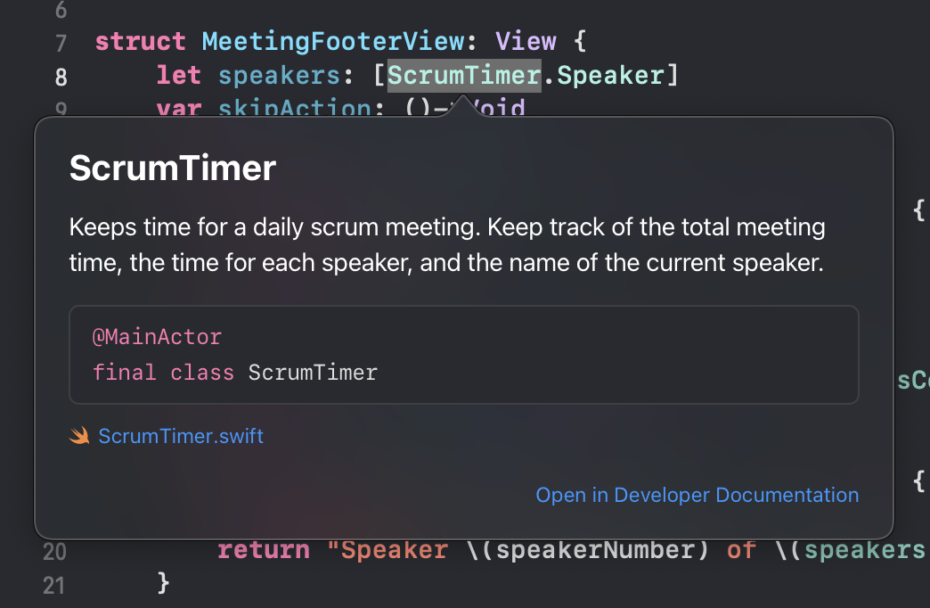Click the View protocol name on line 7
Viewport: 930px width, 608px height.
point(526,41)
